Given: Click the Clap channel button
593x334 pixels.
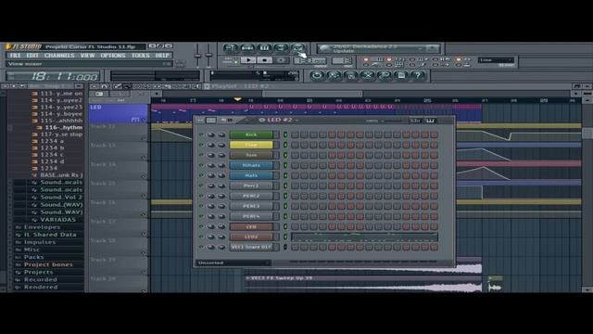Looking at the screenshot, I should pos(251,145).
